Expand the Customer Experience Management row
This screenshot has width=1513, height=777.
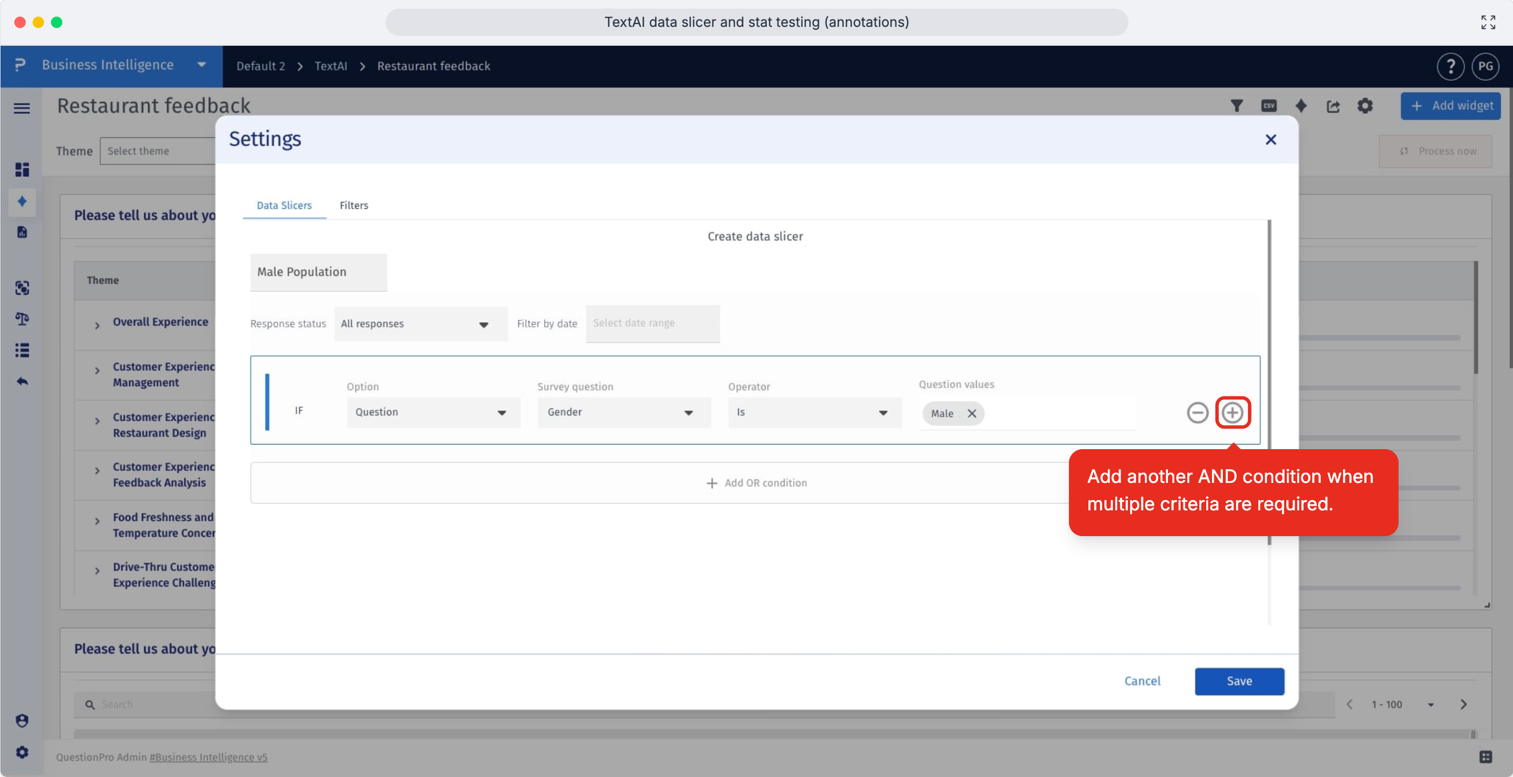(97, 370)
